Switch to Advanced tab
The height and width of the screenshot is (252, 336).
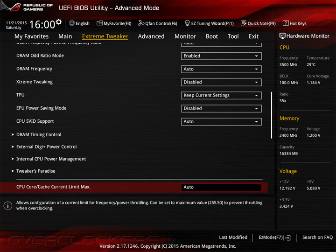[151, 36]
